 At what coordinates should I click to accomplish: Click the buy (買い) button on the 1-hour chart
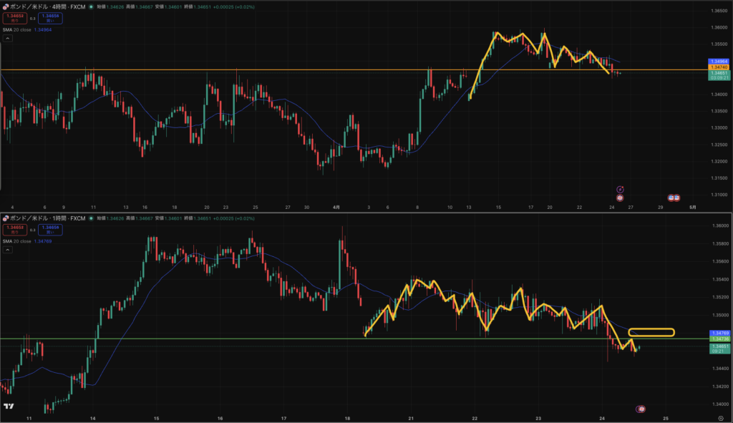coord(51,230)
